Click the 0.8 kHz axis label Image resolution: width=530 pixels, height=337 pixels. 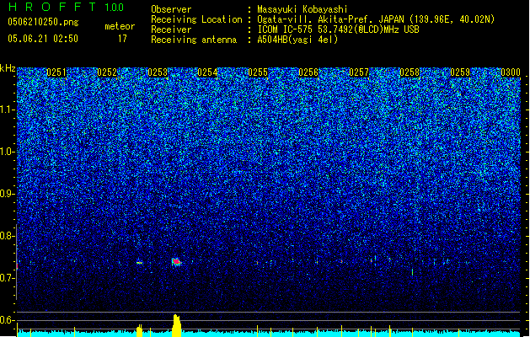click(8, 236)
